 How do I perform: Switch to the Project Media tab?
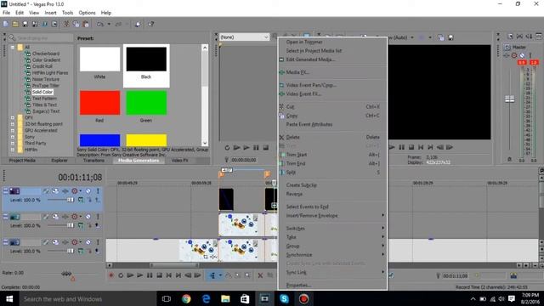(x=22, y=161)
